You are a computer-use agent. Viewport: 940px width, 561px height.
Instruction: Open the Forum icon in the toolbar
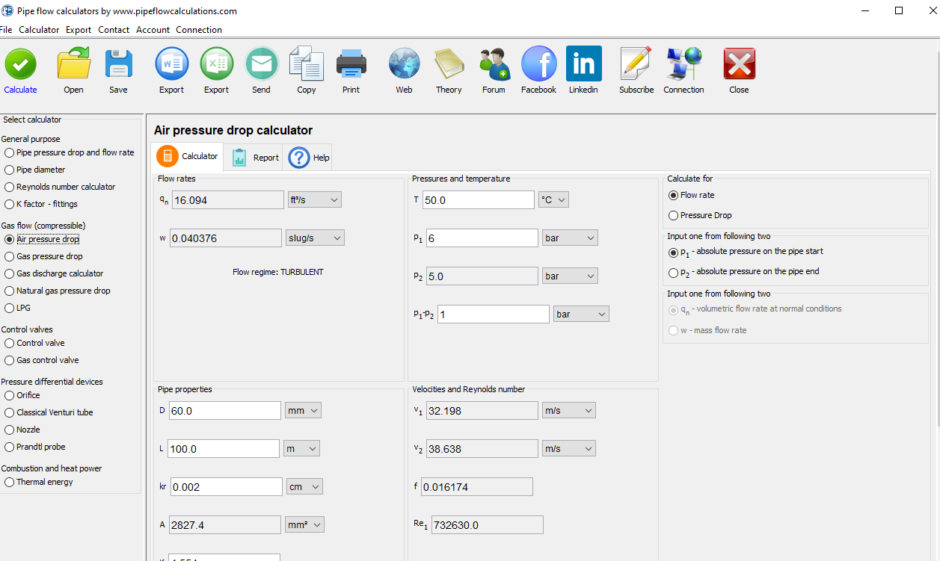[x=494, y=64]
